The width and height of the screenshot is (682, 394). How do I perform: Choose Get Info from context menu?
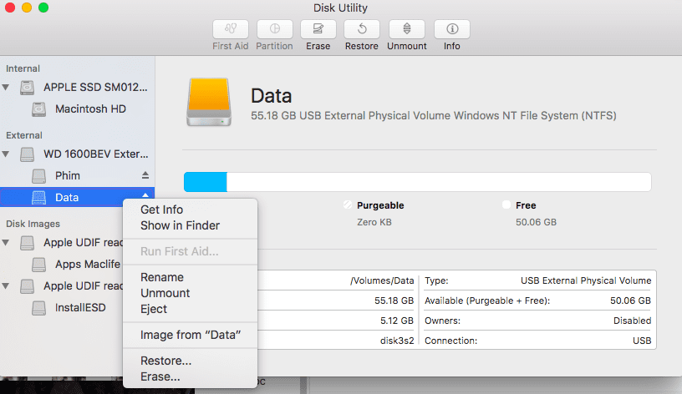pos(161,210)
